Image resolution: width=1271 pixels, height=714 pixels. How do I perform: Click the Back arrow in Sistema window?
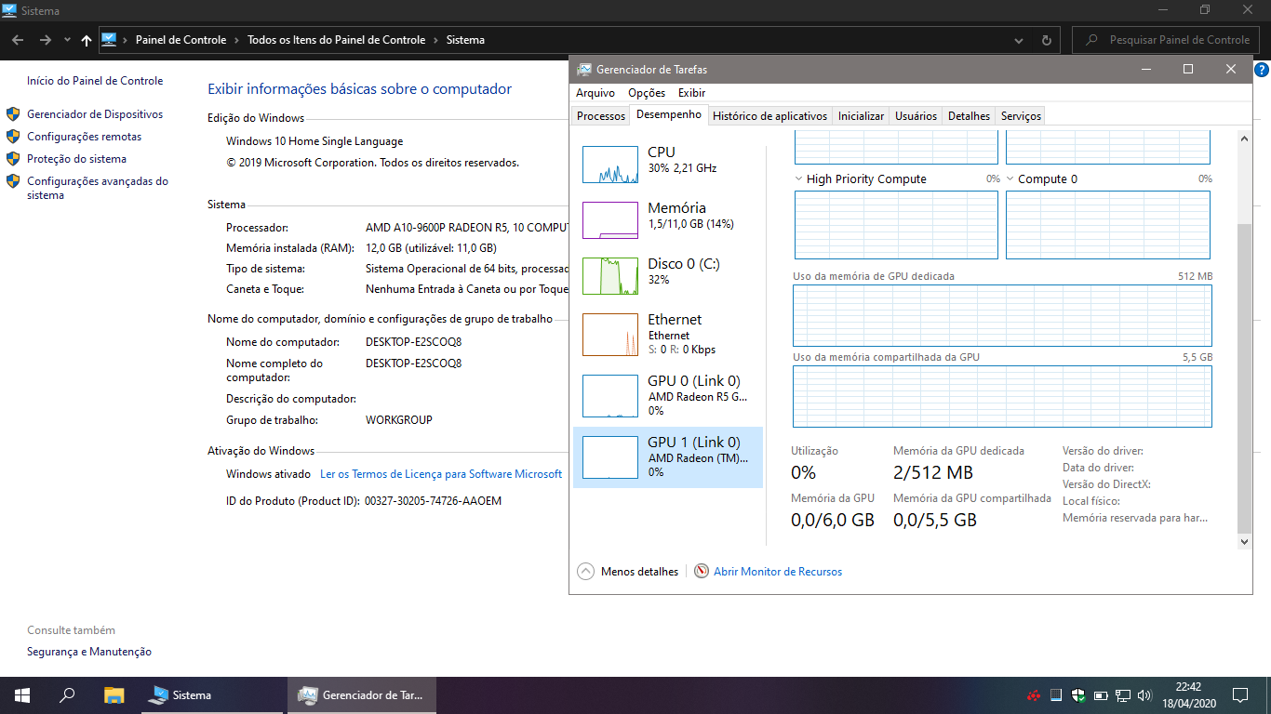pyautogui.click(x=18, y=40)
